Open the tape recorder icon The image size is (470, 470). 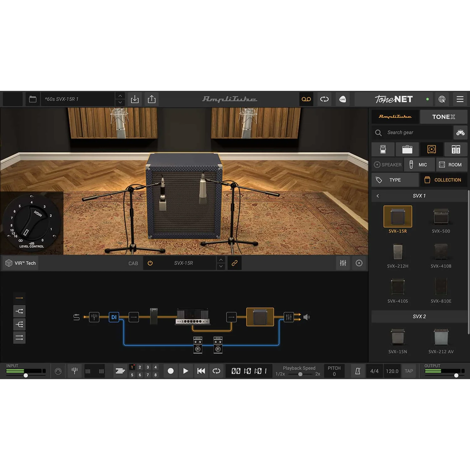point(306,99)
